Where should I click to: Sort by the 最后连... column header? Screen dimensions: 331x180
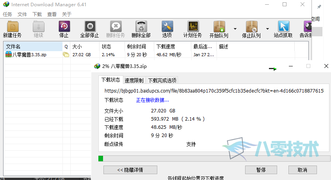(204, 46)
